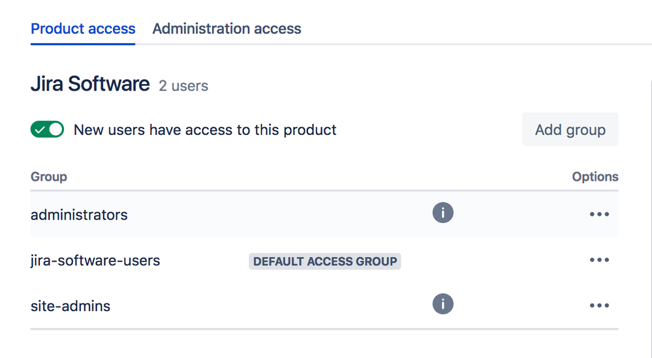Click the Default Access Group badge

tap(324, 261)
